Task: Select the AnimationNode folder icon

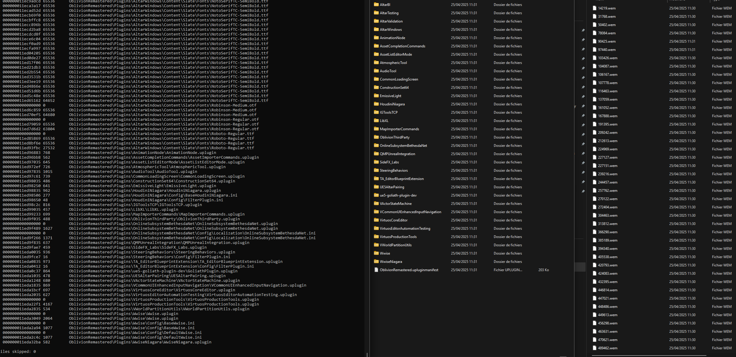Action: 376,38
